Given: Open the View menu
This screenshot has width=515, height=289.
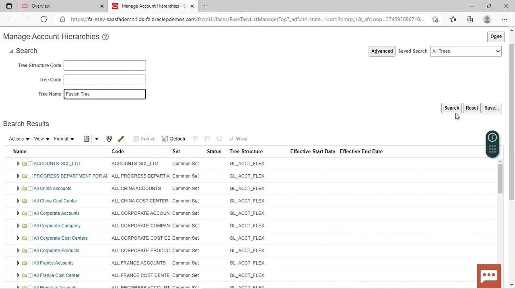Looking at the screenshot, I should [x=42, y=139].
